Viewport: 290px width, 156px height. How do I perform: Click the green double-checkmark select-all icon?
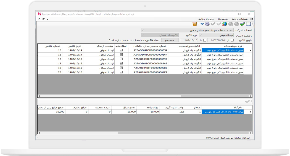tap(242, 24)
